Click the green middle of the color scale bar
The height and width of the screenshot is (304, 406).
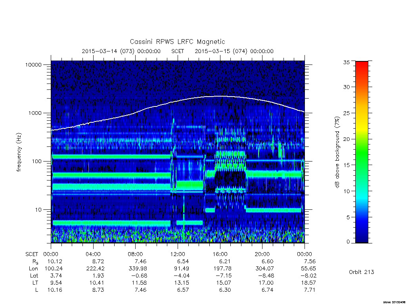click(x=362, y=152)
